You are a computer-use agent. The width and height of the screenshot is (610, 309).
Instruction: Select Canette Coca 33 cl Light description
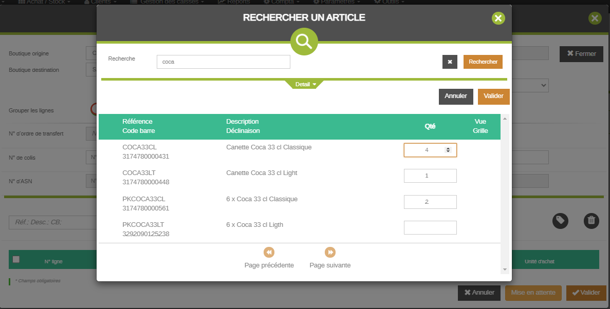coord(262,173)
